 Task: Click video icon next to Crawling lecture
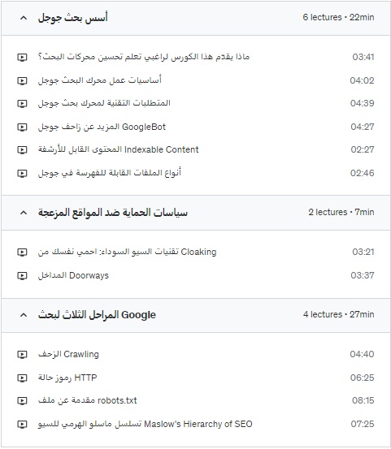coord(22,355)
